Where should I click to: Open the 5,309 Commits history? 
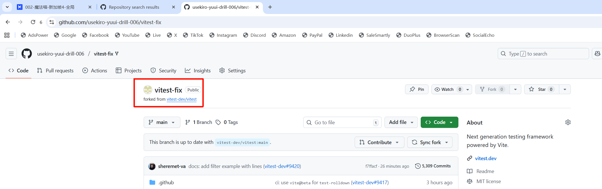[x=433, y=166]
